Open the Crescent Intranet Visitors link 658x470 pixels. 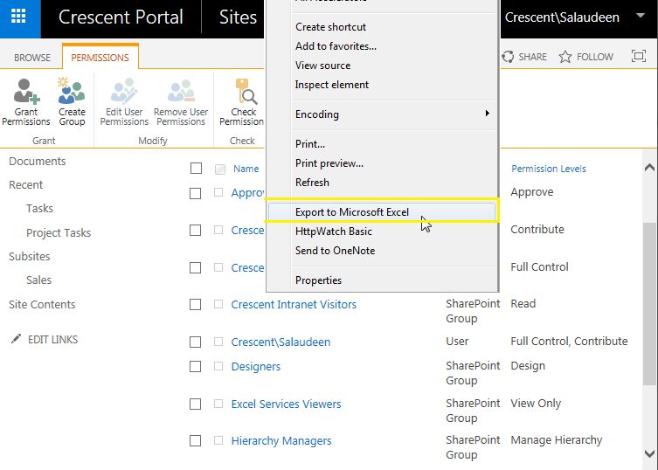[x=294, y=305]
